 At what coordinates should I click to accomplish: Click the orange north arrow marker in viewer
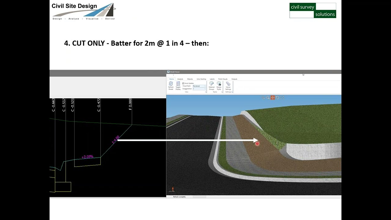click(x=173, y=189)
